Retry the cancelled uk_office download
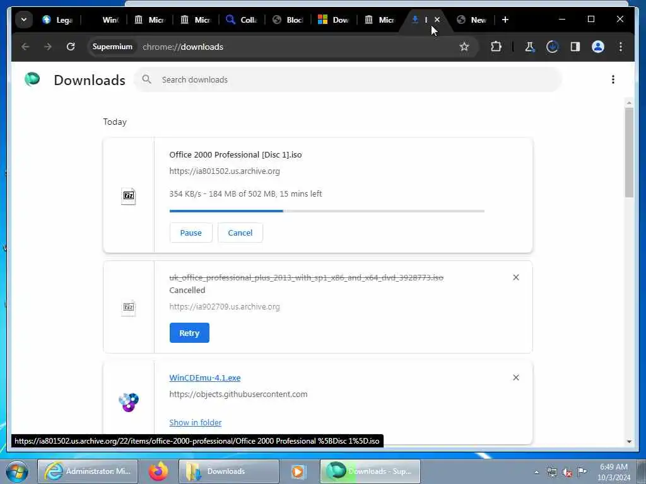Viewport: 646px width, 484px height. tap(189, 333)
